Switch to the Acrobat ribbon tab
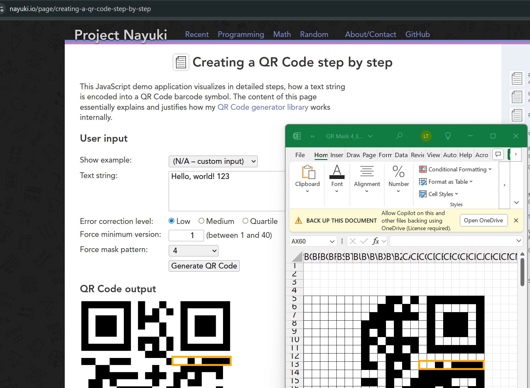The height and width of the screenshot is (388, 530). click(x=482, y=155)
